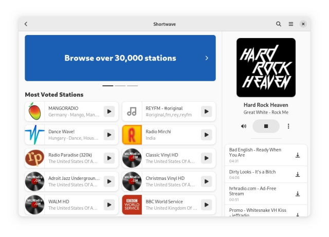Select the BBC World Service name
The height and width of the screenshot is (237, 329).
click(x=164, y=202)
